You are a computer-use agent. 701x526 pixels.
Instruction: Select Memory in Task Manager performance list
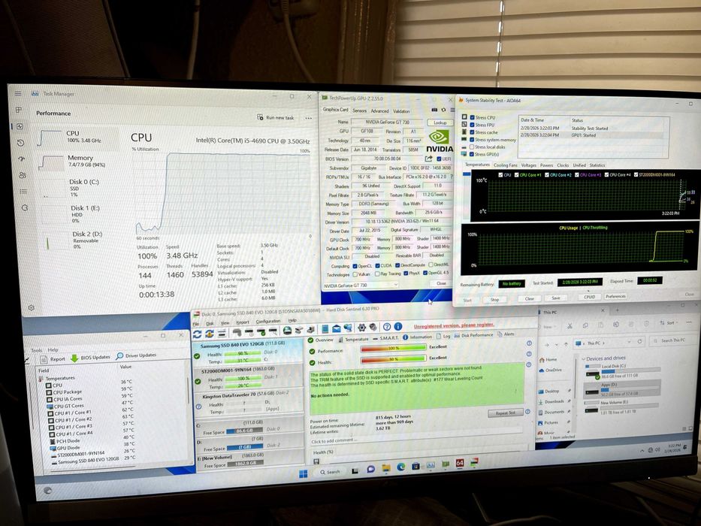tap(80, 162)
